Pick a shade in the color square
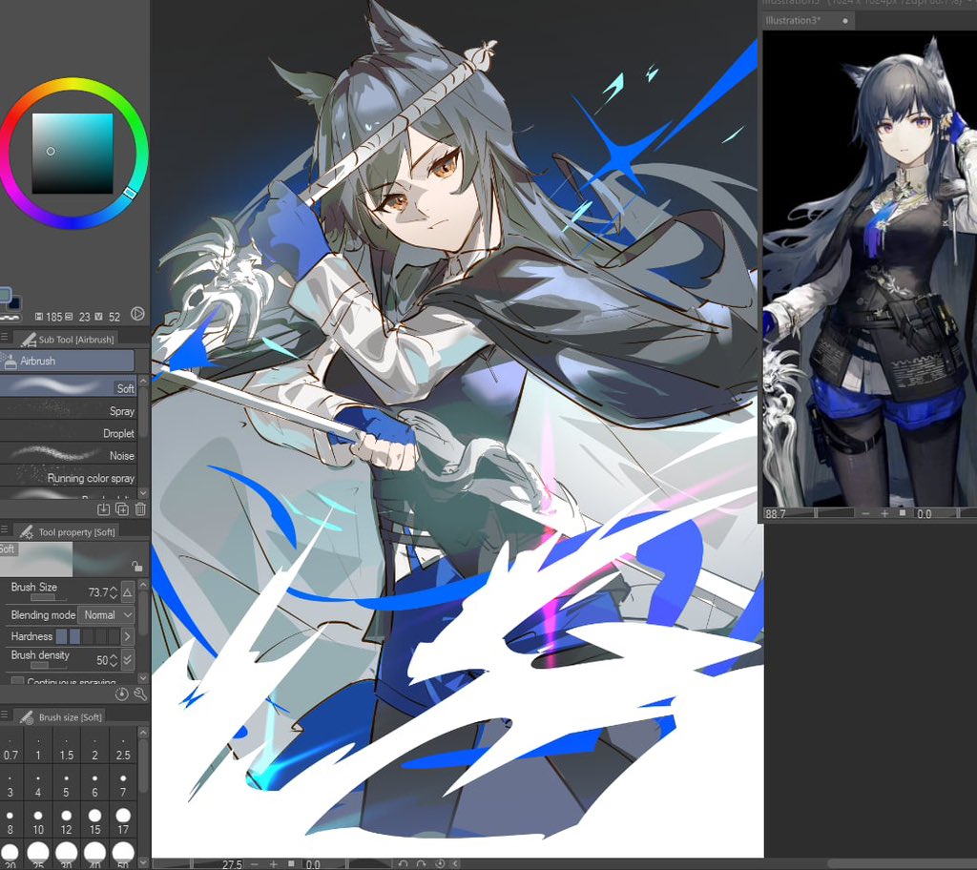 pyautogui.click(x=73, y=154)
